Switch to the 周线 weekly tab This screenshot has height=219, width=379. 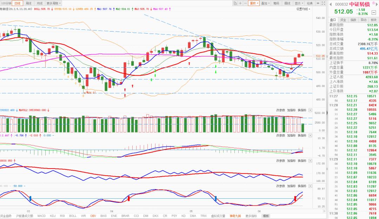[28, 4]
